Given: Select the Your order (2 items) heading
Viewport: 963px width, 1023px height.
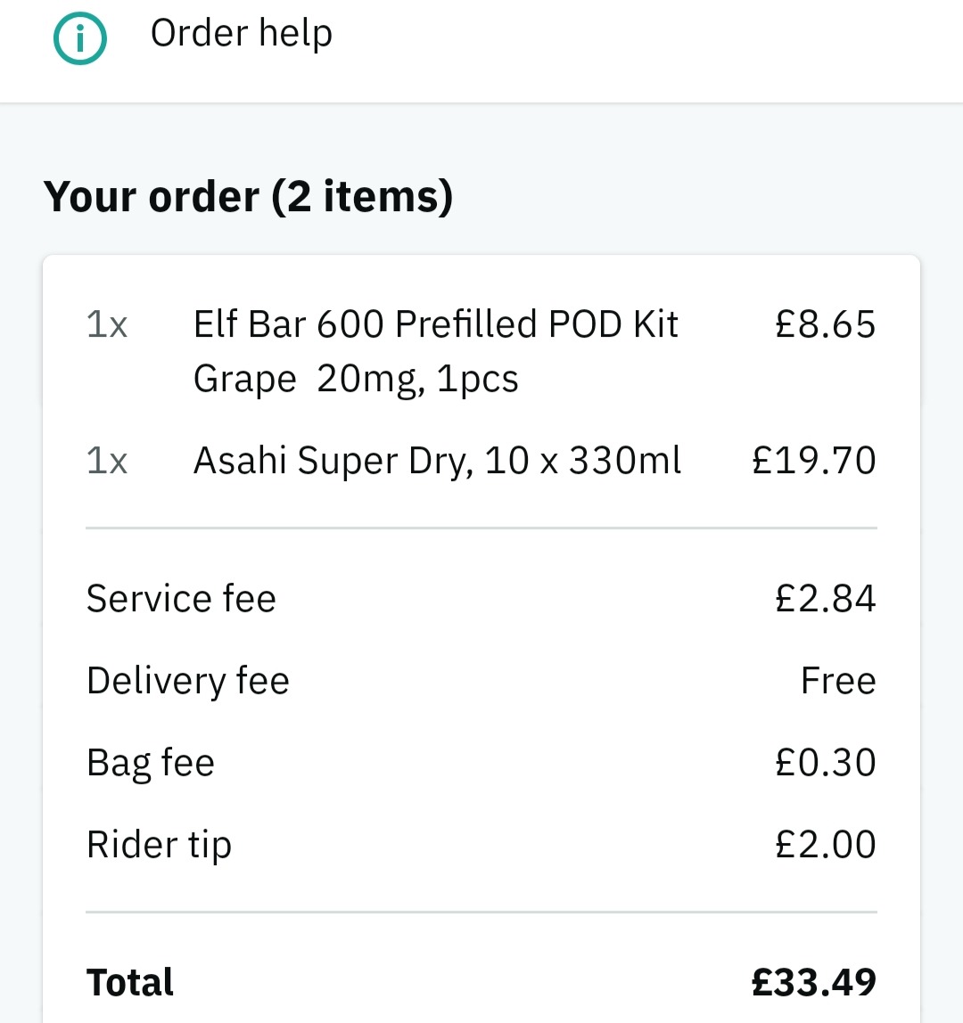Looking at the screenshot, I should (248, 196).
